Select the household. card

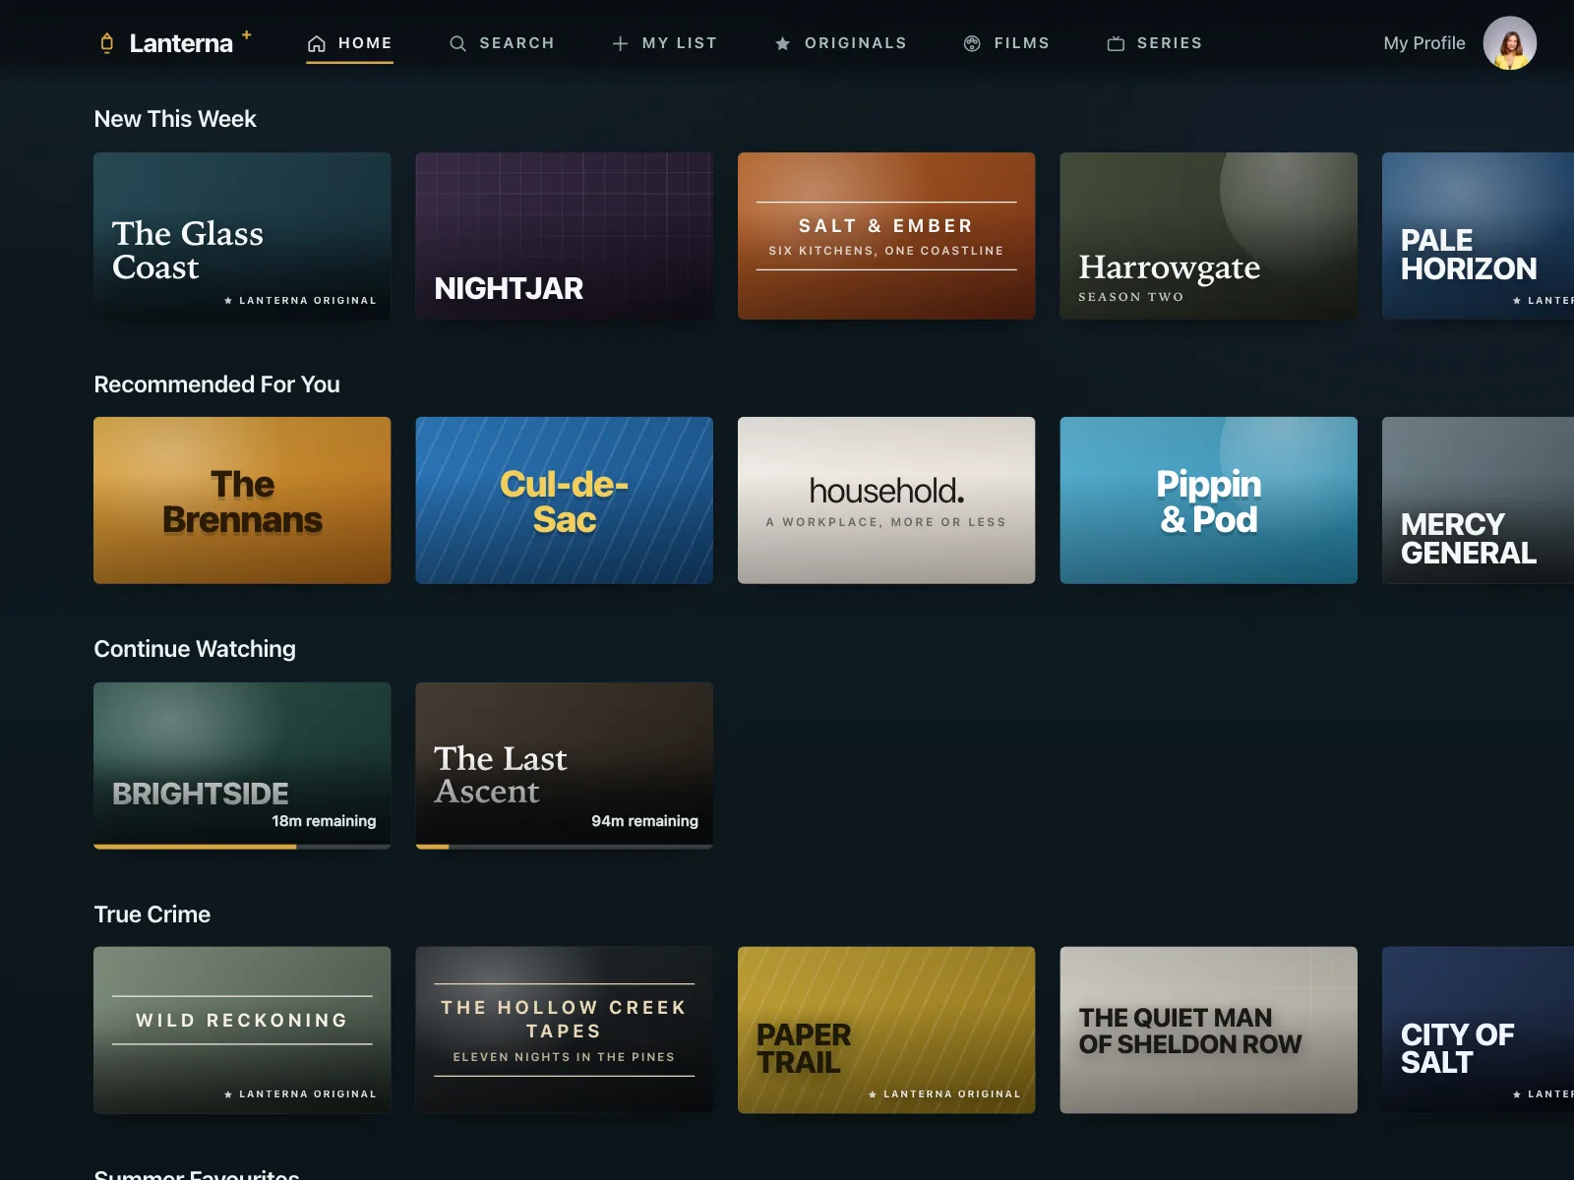[886, 501]
